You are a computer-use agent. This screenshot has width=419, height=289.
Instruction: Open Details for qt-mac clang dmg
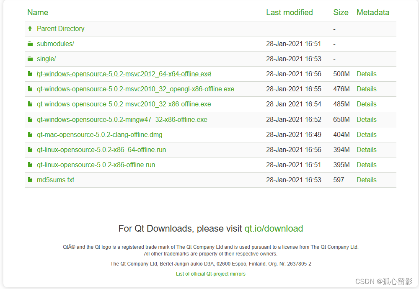366,134
